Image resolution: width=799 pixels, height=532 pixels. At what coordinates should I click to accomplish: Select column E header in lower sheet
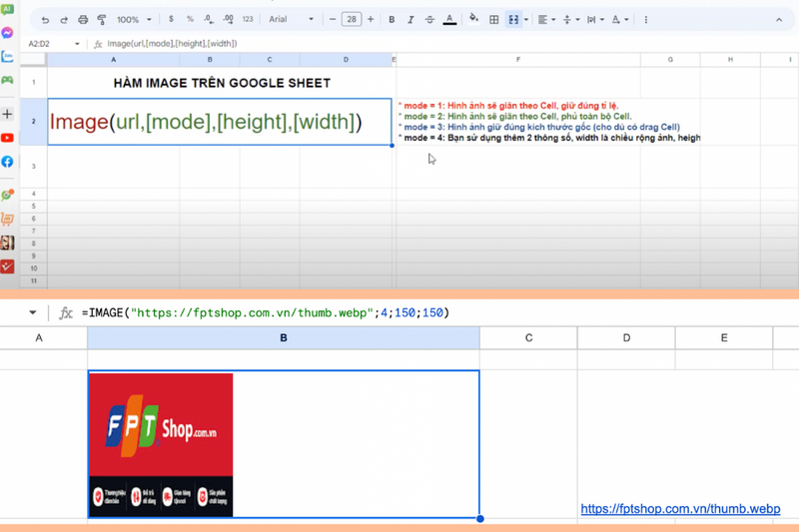(724, 338)
